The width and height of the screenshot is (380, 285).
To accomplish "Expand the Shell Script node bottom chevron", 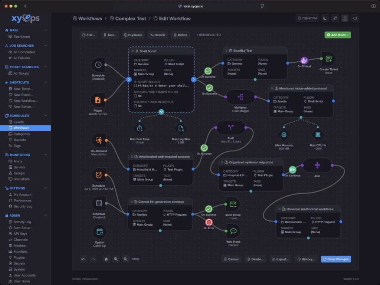I will coord(161,112).
